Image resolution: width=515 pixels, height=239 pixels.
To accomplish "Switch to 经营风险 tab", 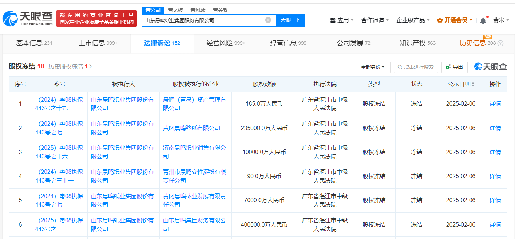I will pyautogui.click(x=226, y=43).
